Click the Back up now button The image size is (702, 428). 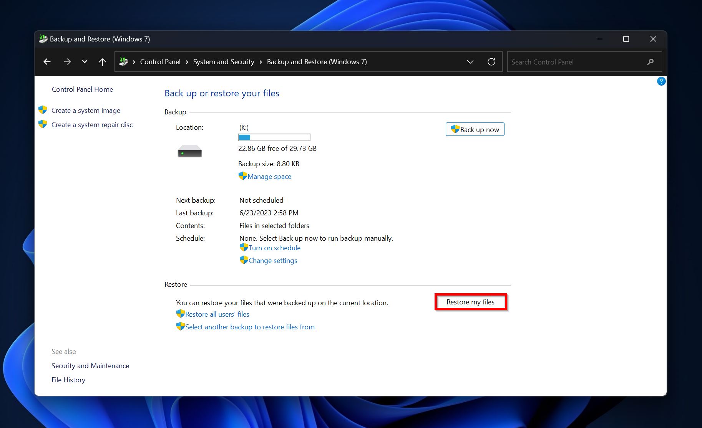pyautogui.click(x=475, y=129)
